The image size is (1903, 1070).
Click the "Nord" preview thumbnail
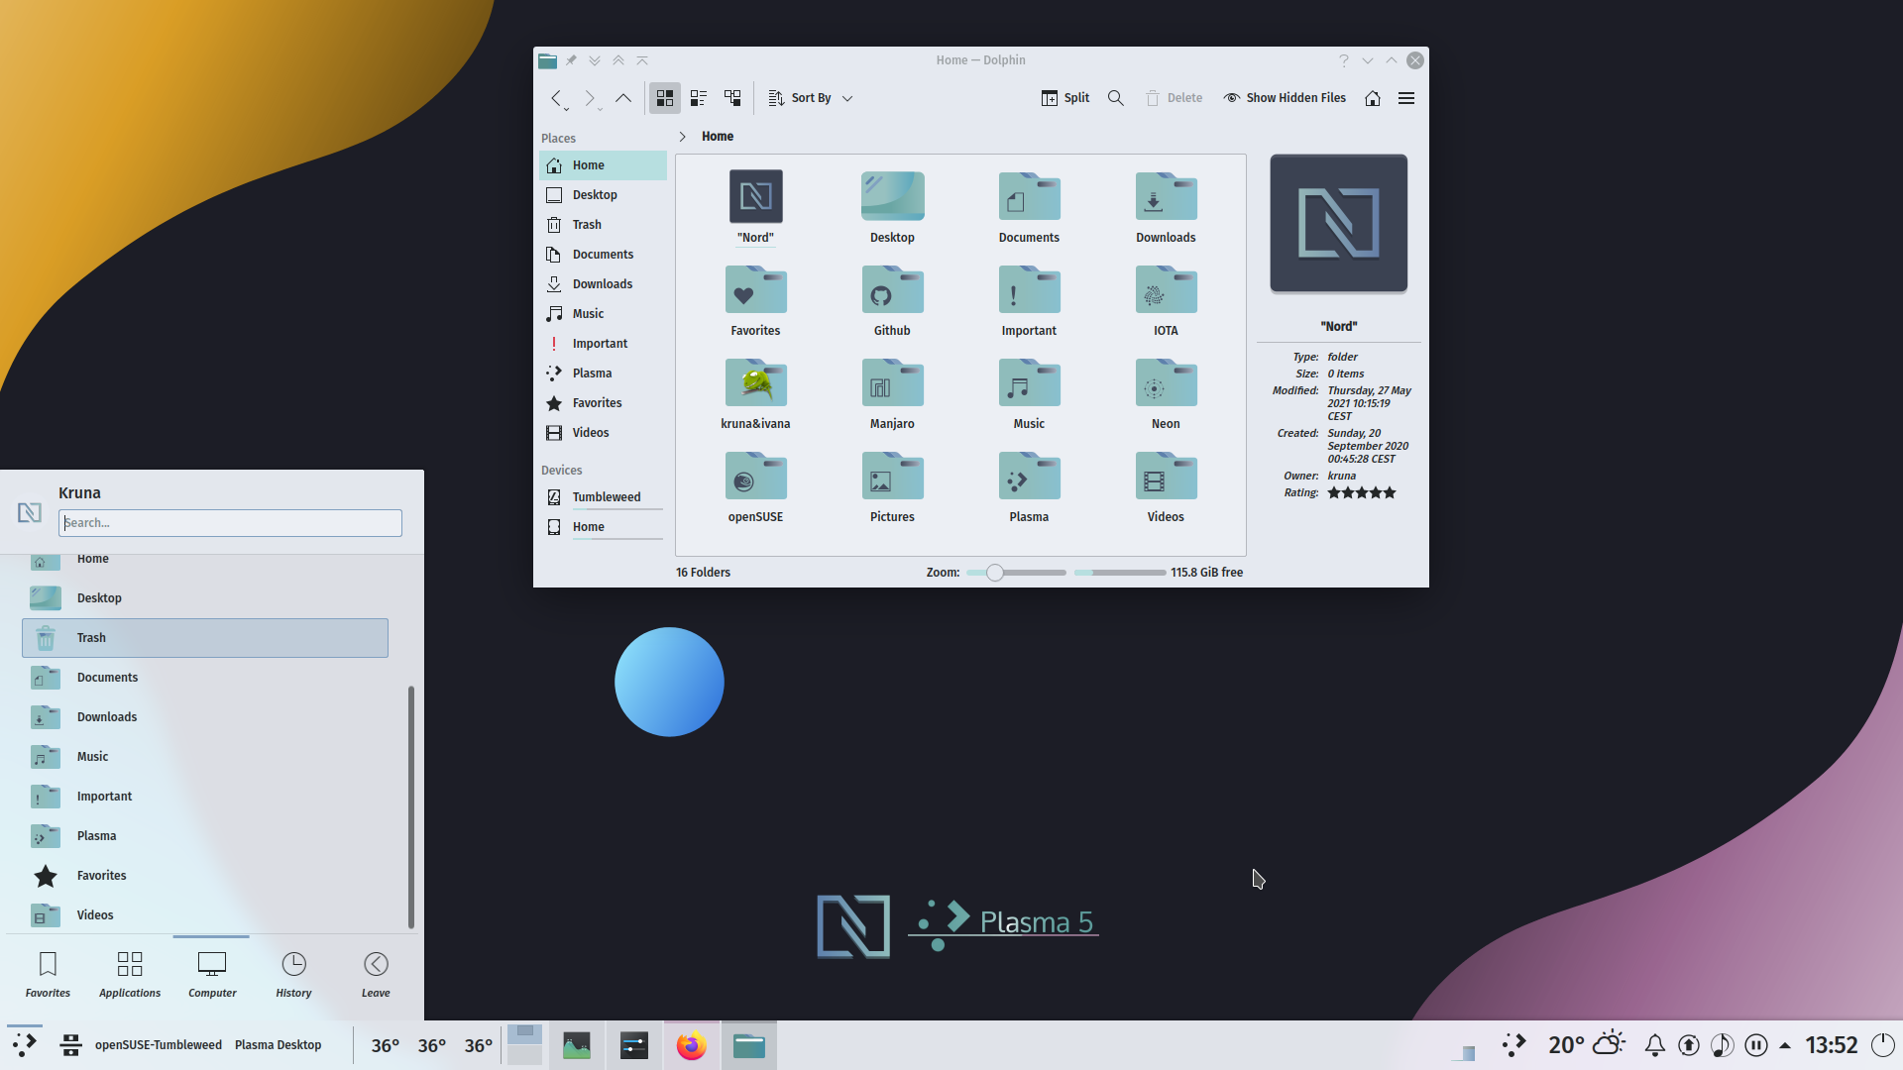[1339, 223]
